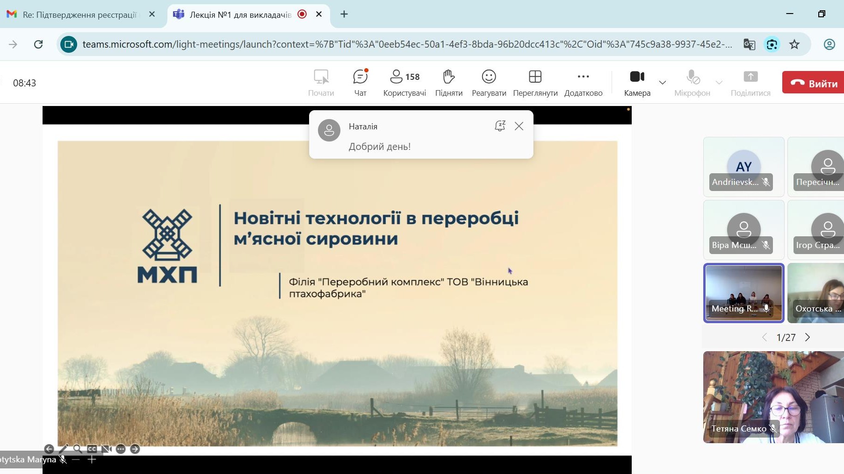The width and height of the screenshot is (844, 474).
Task: Go to next slide arrow
Action: pyautogui.click(x=135, y=449)
